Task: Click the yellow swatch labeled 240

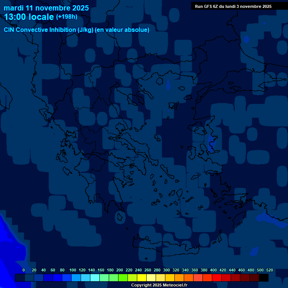Action: click(x=141, y=278)
